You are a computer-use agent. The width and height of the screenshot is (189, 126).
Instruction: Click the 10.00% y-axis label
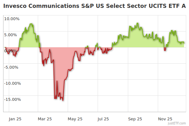click(12, 19)
